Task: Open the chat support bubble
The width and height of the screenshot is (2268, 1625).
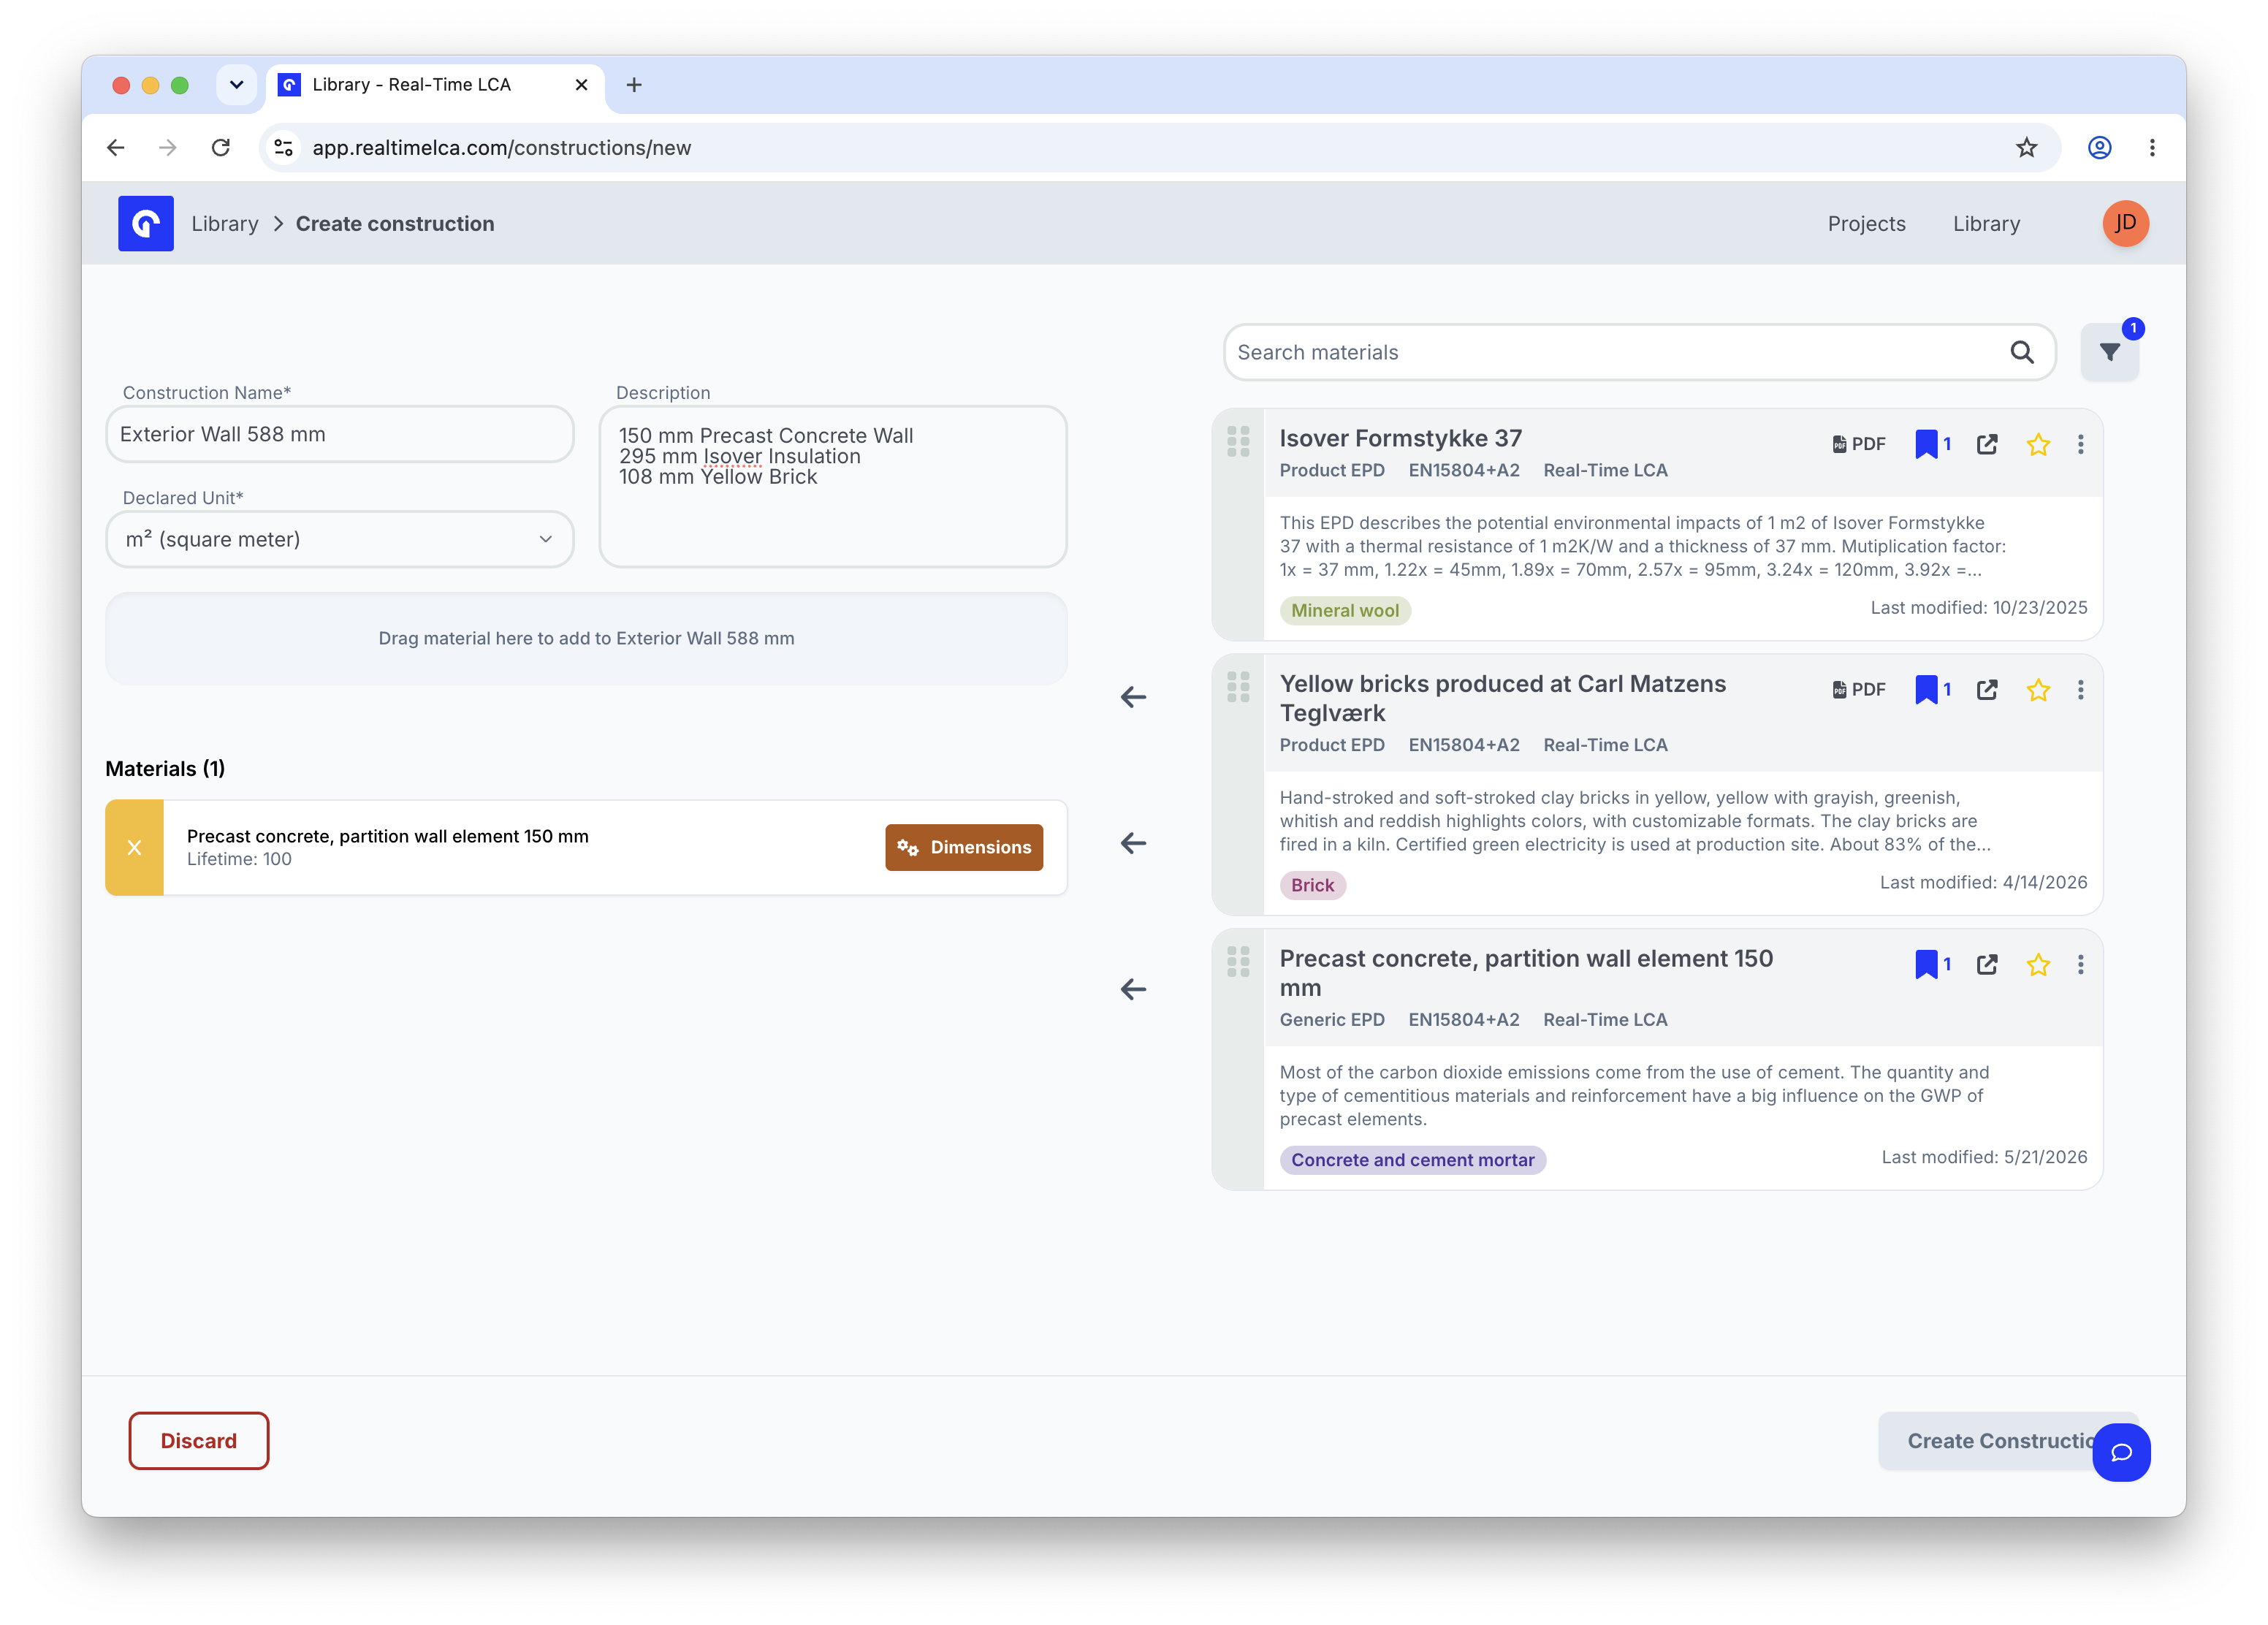Action: point(2121,1452)
